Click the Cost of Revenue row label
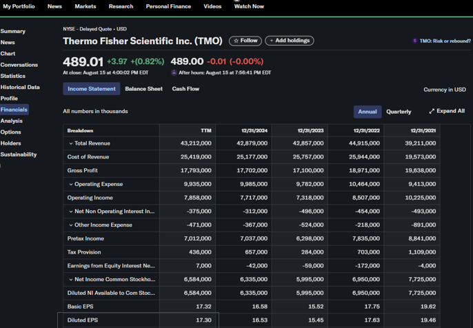Viewport: 473px width, 328px height. click(x=88, y=157)
